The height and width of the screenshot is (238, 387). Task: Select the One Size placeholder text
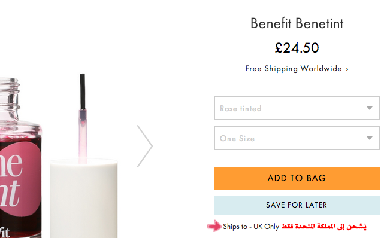(237, 139)
